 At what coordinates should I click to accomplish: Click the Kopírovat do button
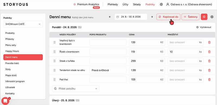point(168,17)
